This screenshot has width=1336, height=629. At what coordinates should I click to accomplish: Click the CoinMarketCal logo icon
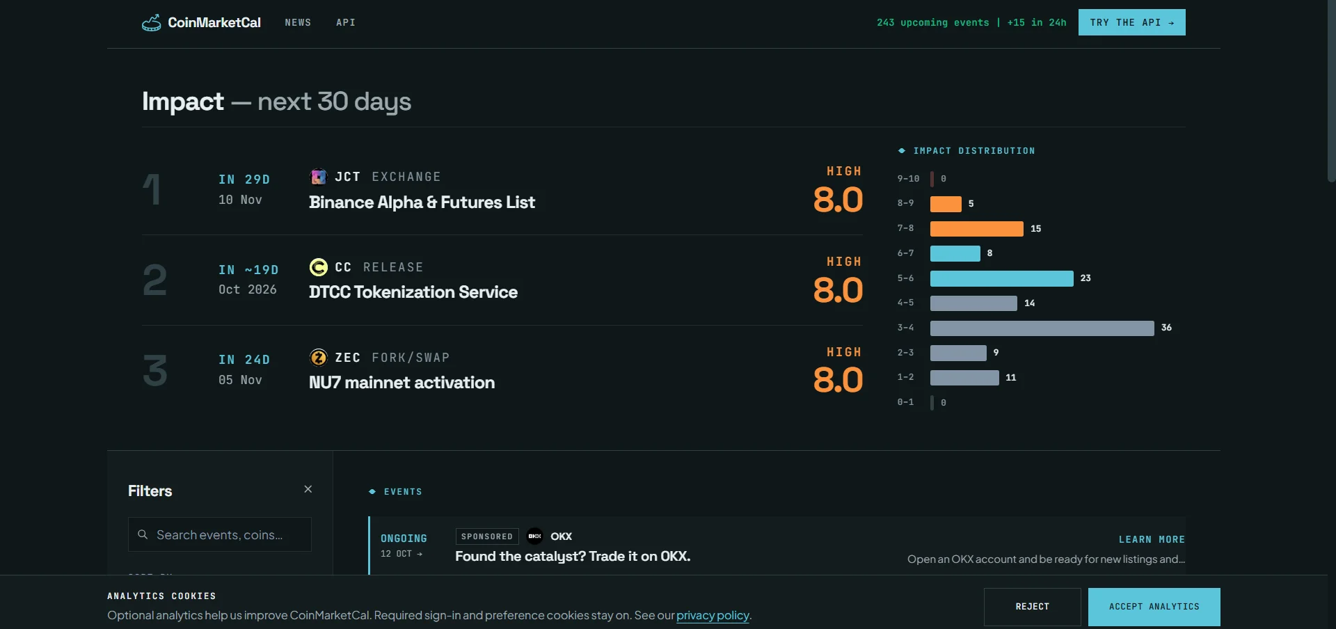(x=151, y=23)
